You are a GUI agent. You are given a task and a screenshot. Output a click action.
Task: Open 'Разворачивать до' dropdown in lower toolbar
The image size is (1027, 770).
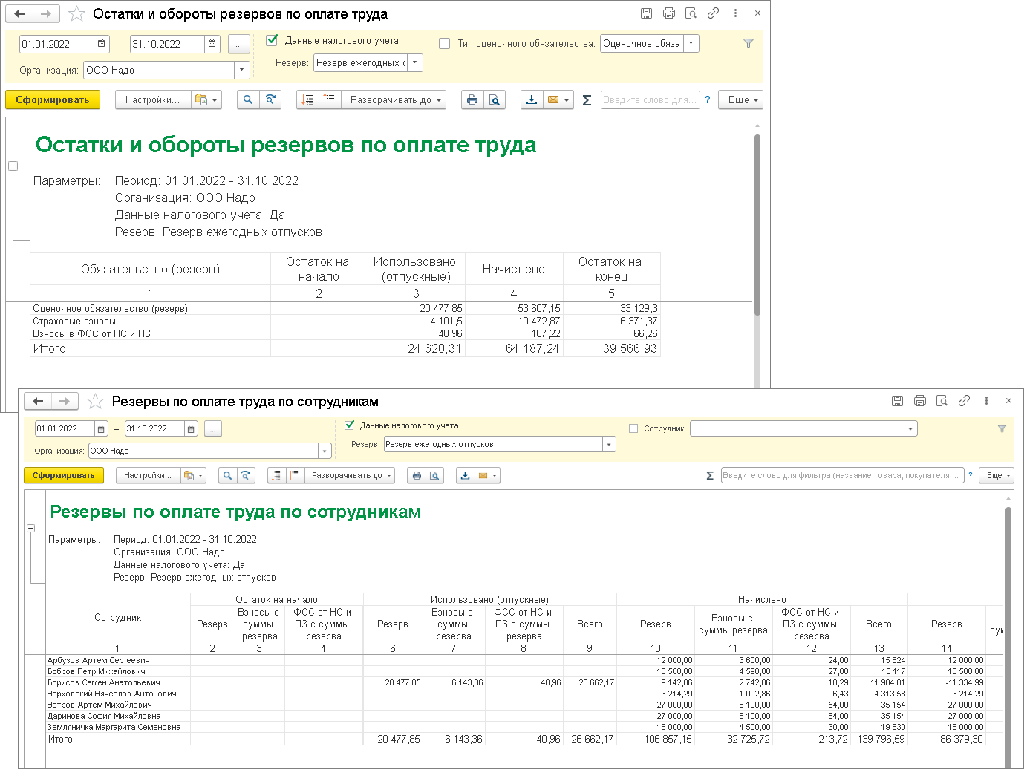tap(350, 475)
